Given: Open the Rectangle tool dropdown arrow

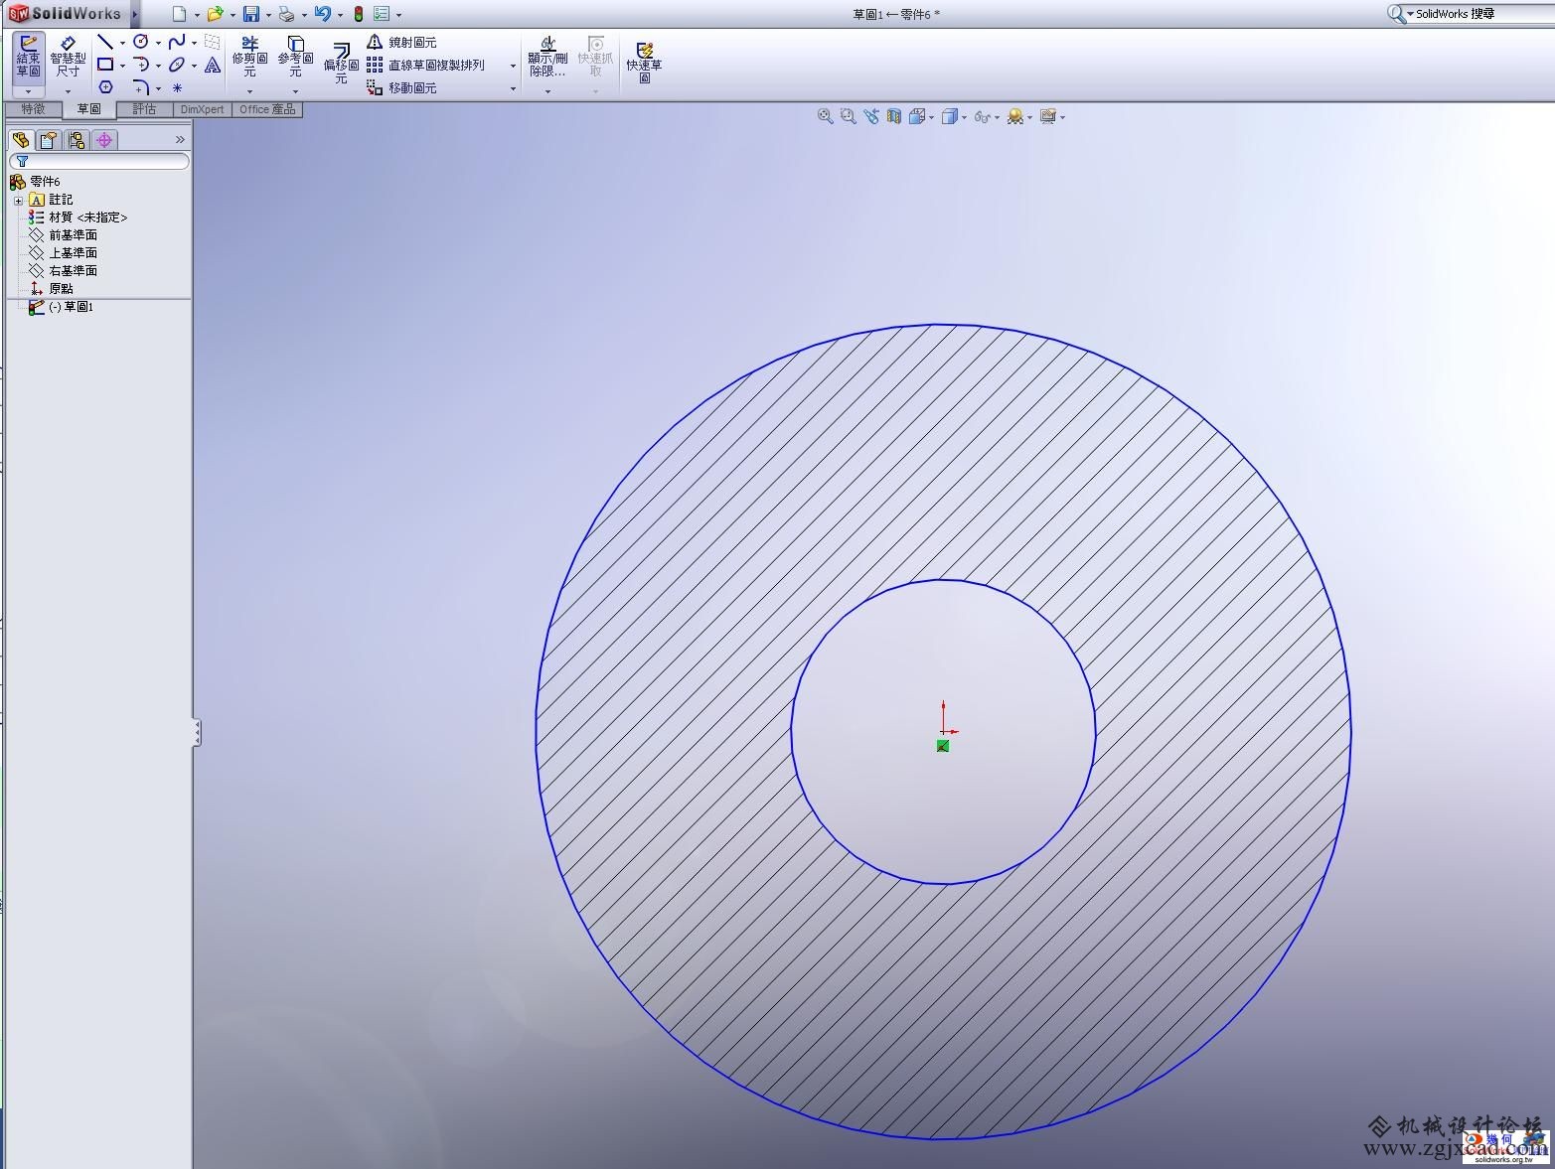Looking at the screenshot, I should (x=122, y=66).
